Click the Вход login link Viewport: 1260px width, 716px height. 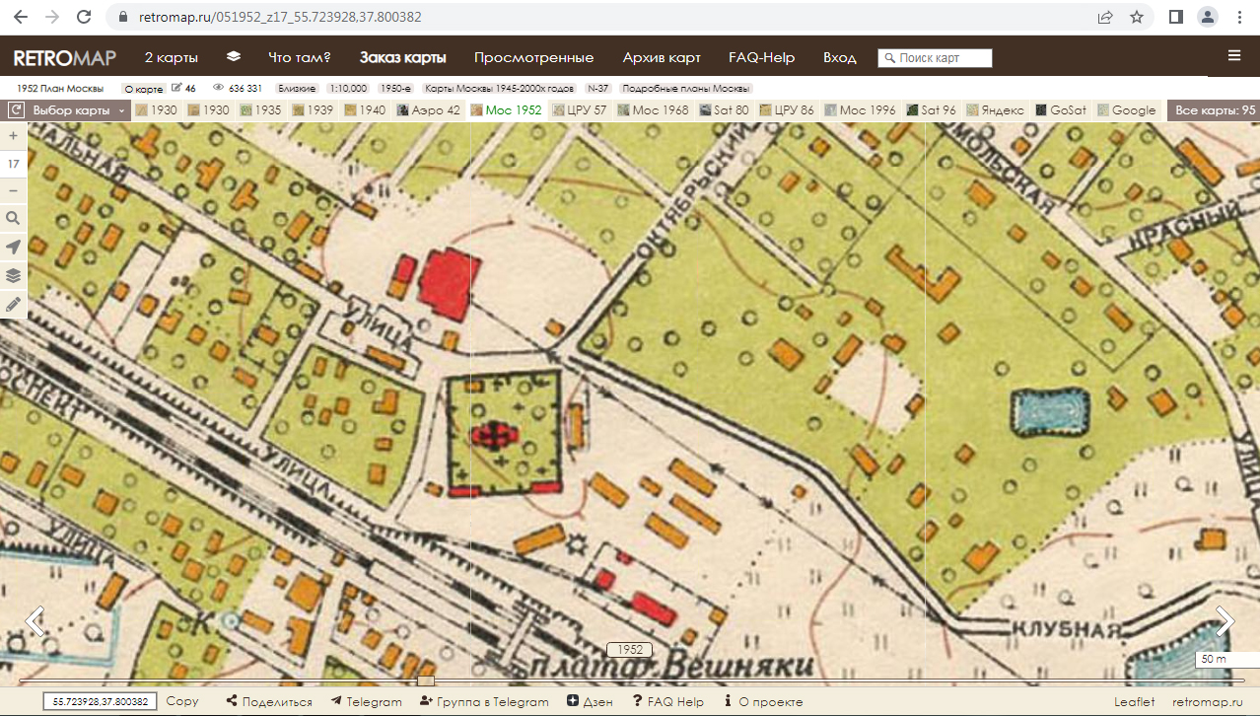[840, 57]
